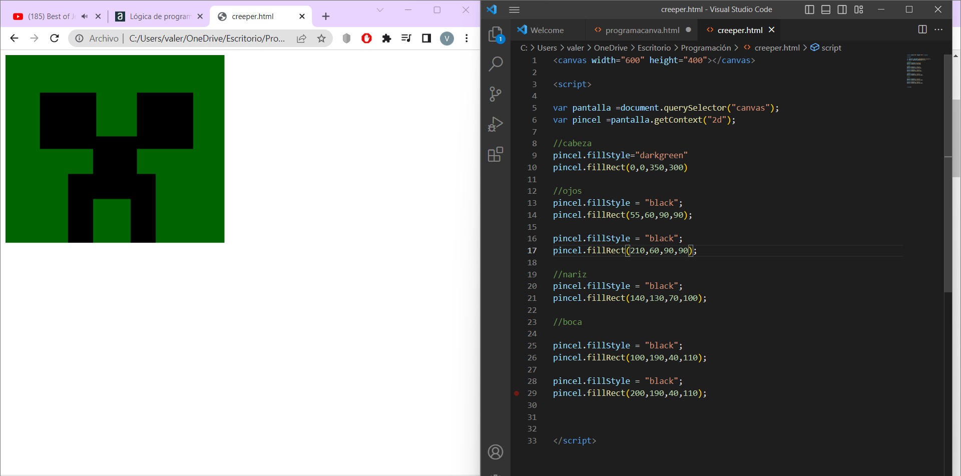The width and height of the screenshot is (961, 476).
Task: Click the creeper drawing canvas
Action: click(x=115, y=149)
